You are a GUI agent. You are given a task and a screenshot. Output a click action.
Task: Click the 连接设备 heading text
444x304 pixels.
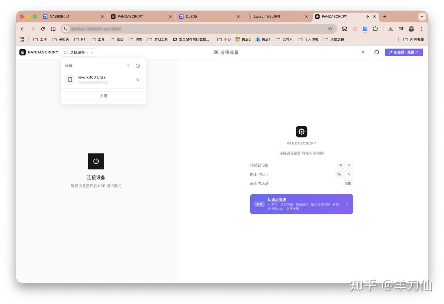96,177
